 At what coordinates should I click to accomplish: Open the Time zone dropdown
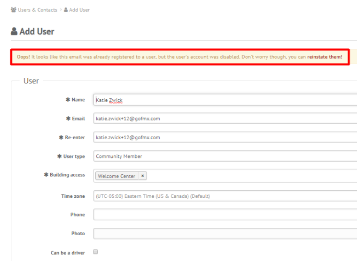225,196
